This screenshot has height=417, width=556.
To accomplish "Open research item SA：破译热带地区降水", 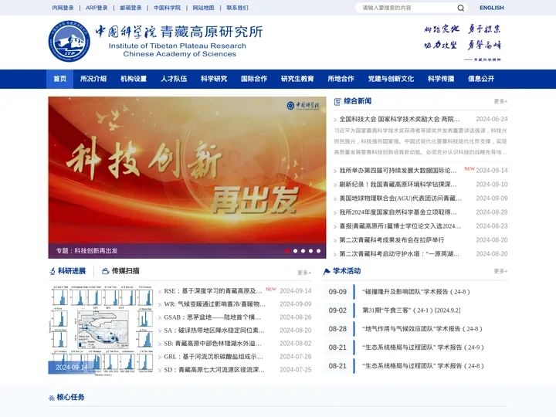I will [x=214, y=331].
